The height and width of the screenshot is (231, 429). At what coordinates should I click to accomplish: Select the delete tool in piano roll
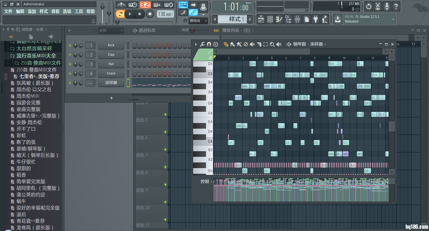(246, 44)
